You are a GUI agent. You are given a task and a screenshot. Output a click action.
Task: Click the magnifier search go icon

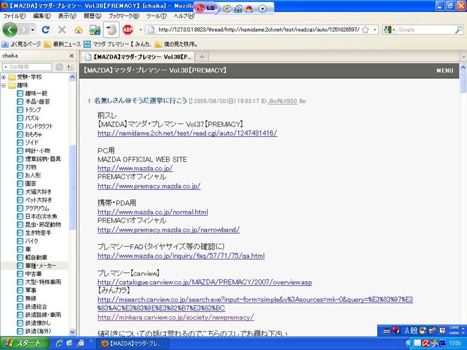[459, 30]
